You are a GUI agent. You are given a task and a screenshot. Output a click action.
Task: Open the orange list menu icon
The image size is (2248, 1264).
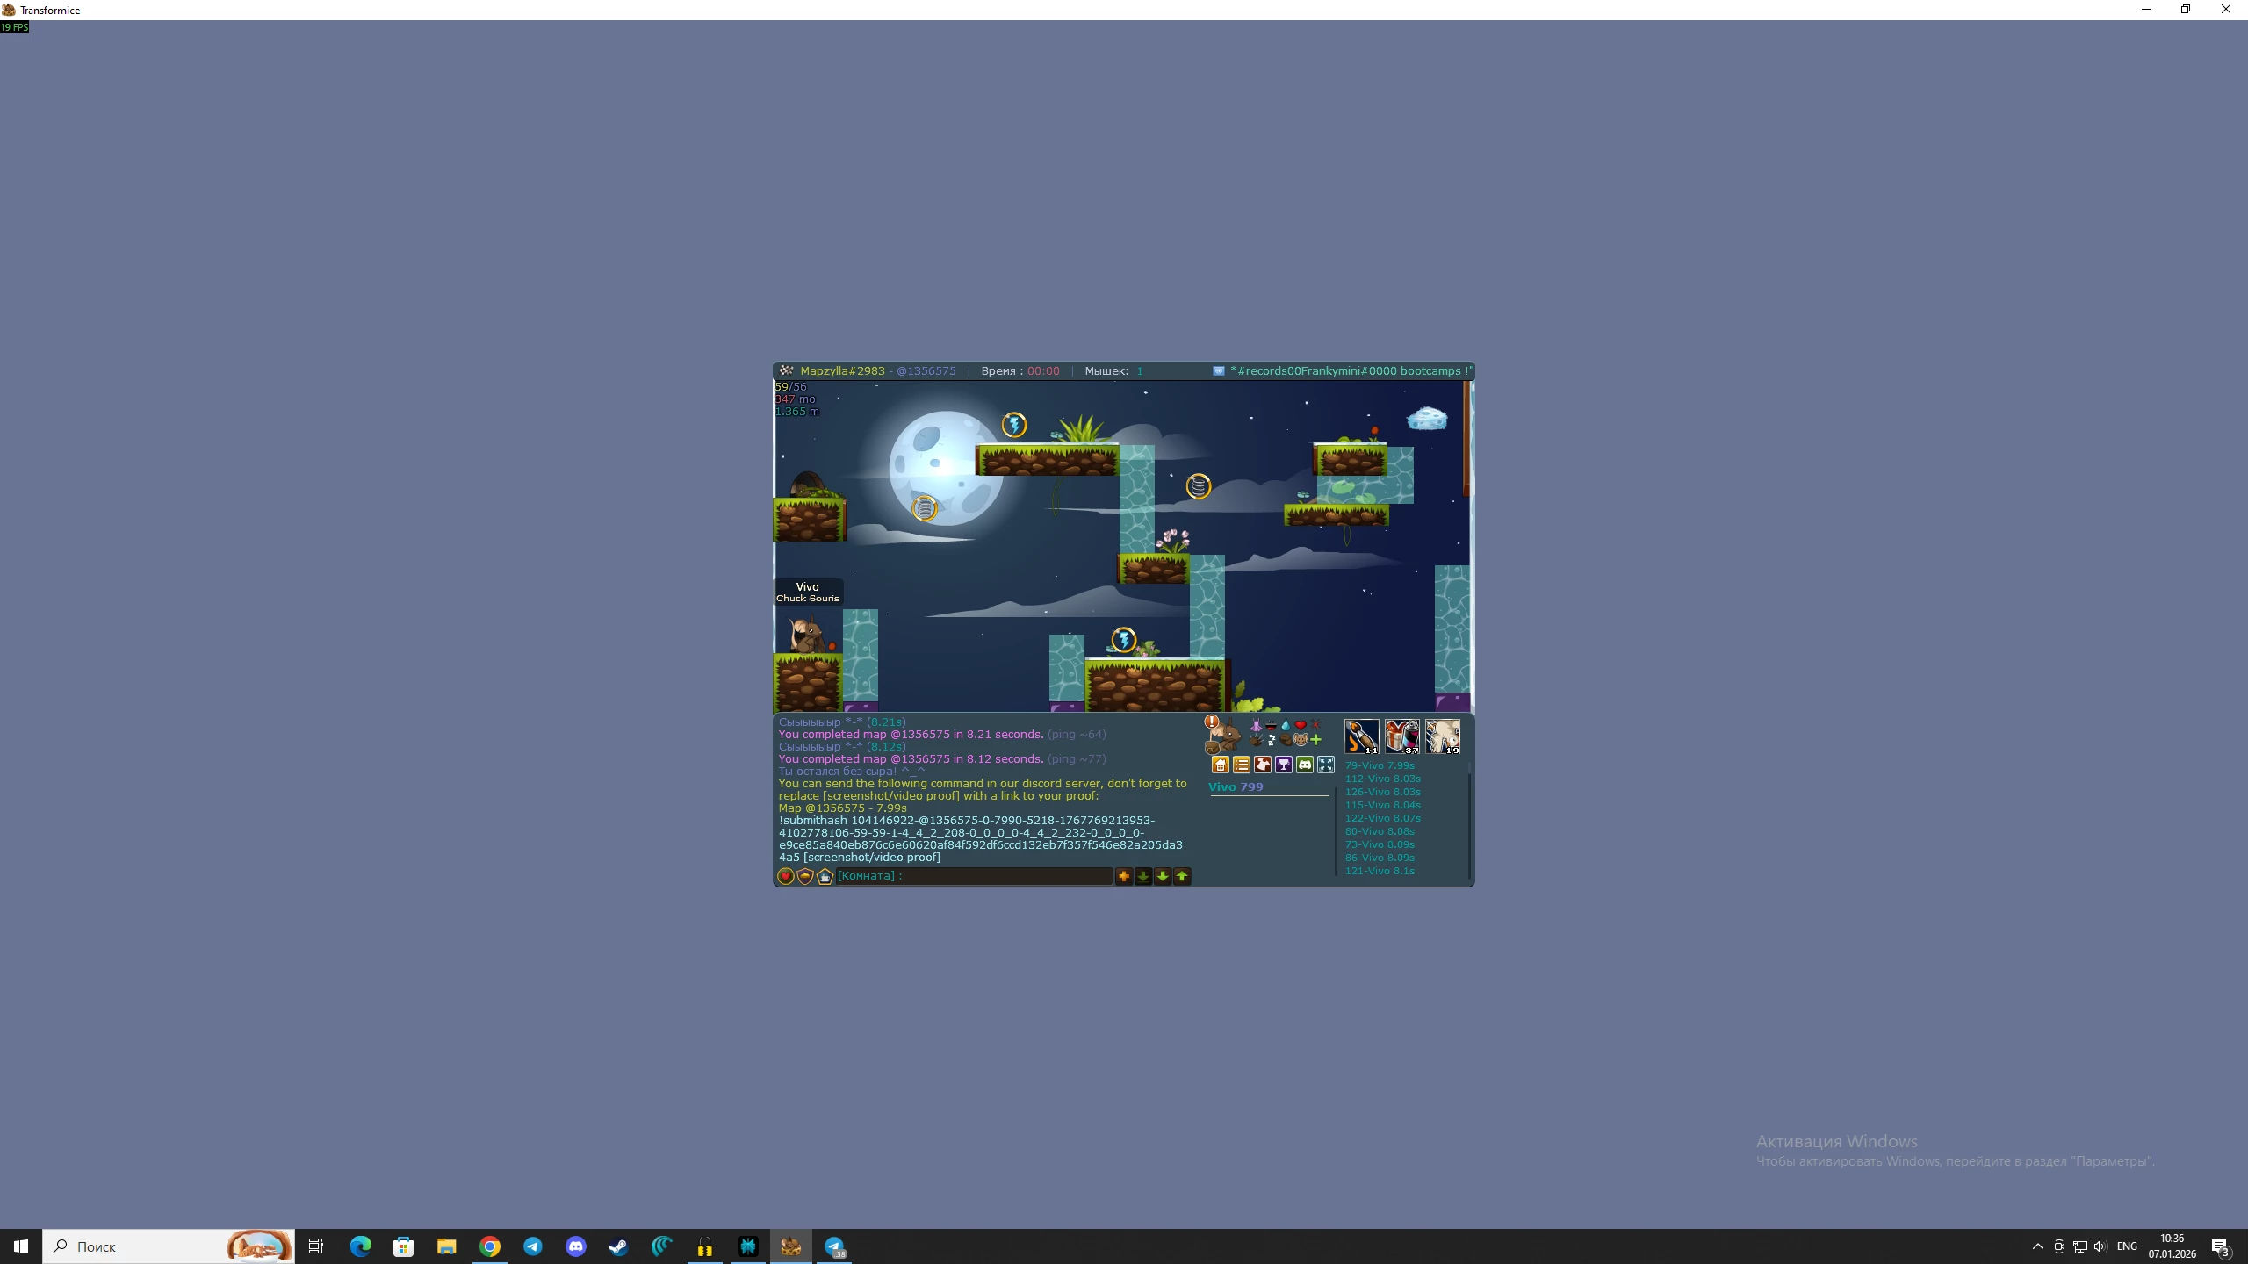click(x=1242, y=765)
